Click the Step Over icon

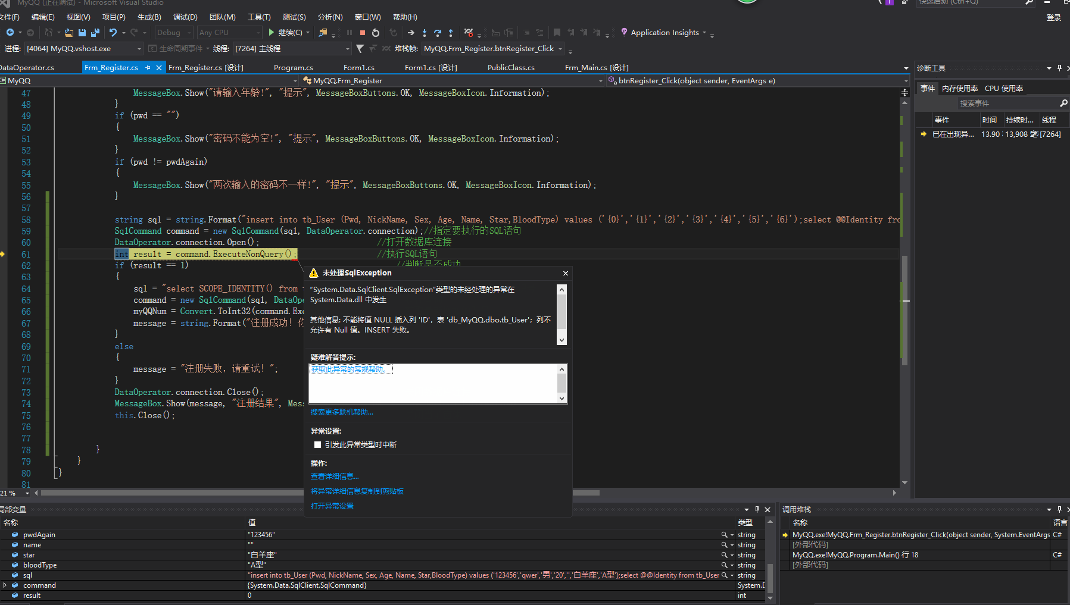tap(438, 33)
